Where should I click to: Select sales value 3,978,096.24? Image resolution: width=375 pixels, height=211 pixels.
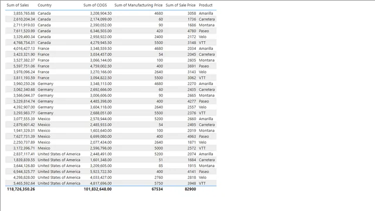point(24,72)
